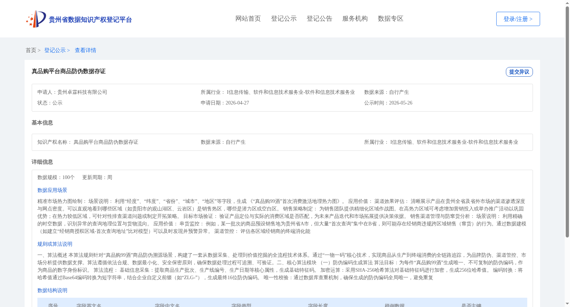The width and height of the screenshot is (570, 307).
Task: Go to 首页 breadcrumb link
Action: point(31,50)
